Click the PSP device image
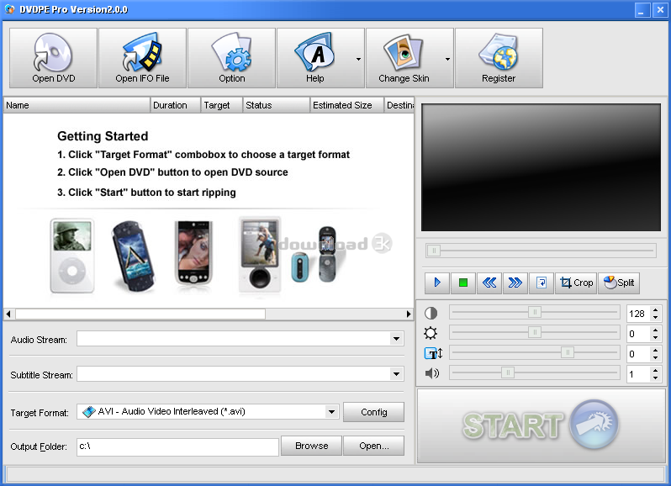The image size is (671, 486). 133,256
